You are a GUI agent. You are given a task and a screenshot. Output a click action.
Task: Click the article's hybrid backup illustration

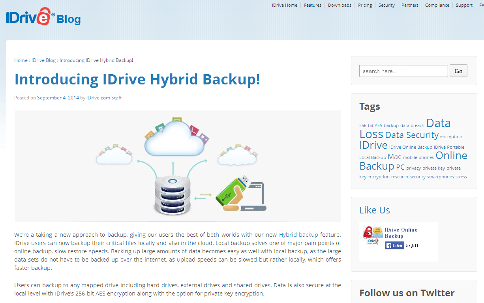point(177,166)
